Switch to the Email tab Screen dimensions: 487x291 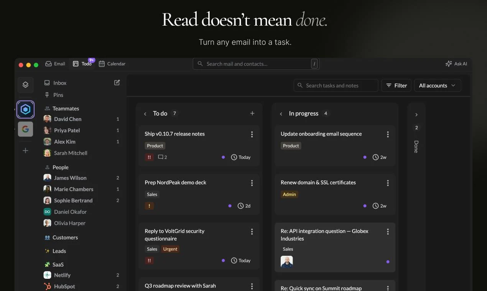[55, 64]
